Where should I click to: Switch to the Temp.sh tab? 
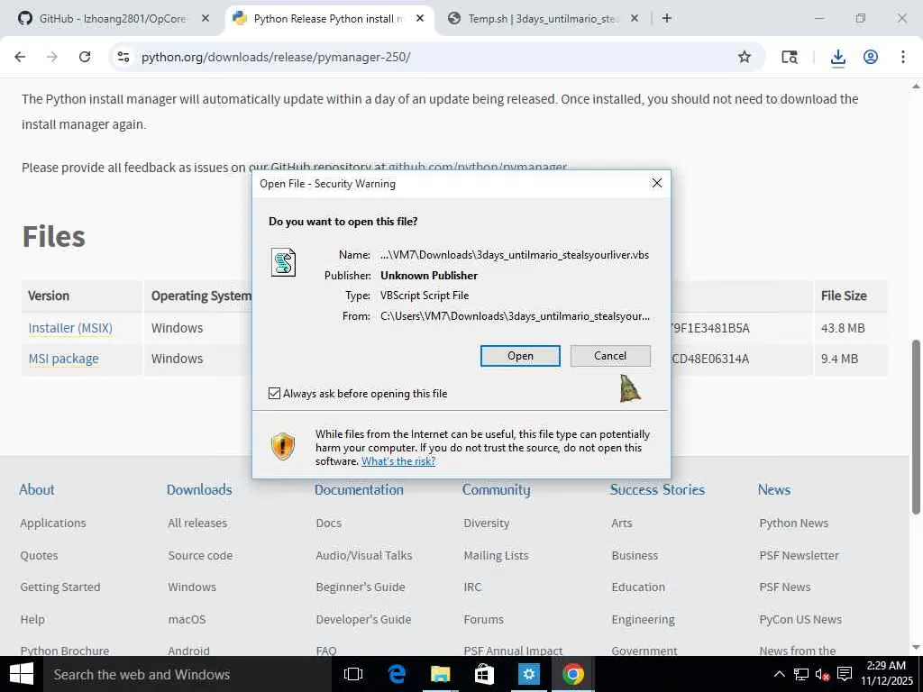(542, 18)
